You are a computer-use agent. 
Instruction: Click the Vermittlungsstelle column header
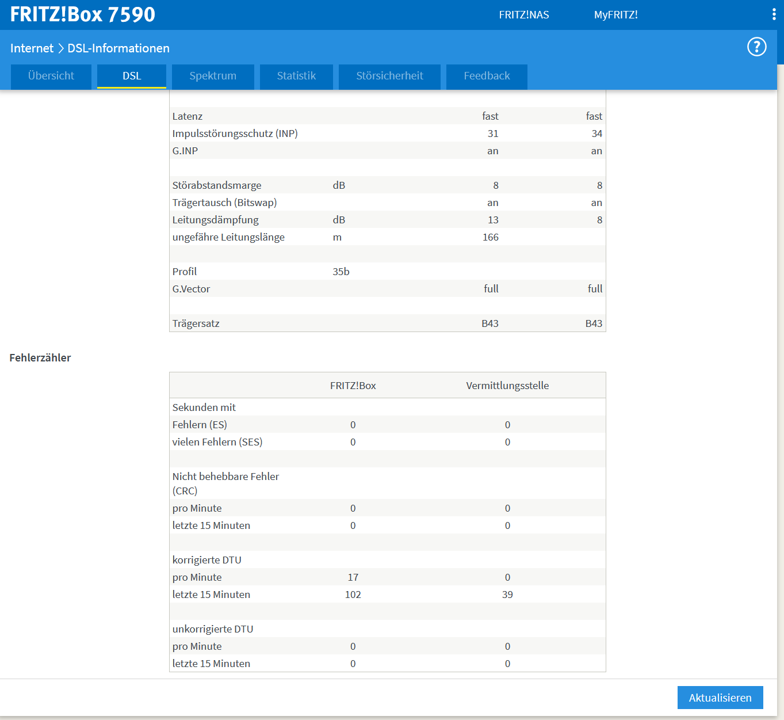click(507, 386)
